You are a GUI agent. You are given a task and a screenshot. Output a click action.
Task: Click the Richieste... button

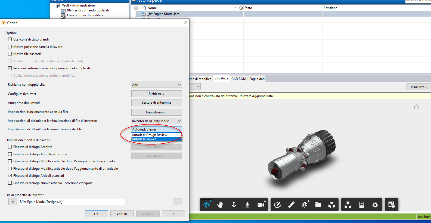(x=156, y=94)
